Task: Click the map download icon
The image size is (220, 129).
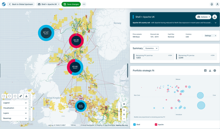Action: 26,96
